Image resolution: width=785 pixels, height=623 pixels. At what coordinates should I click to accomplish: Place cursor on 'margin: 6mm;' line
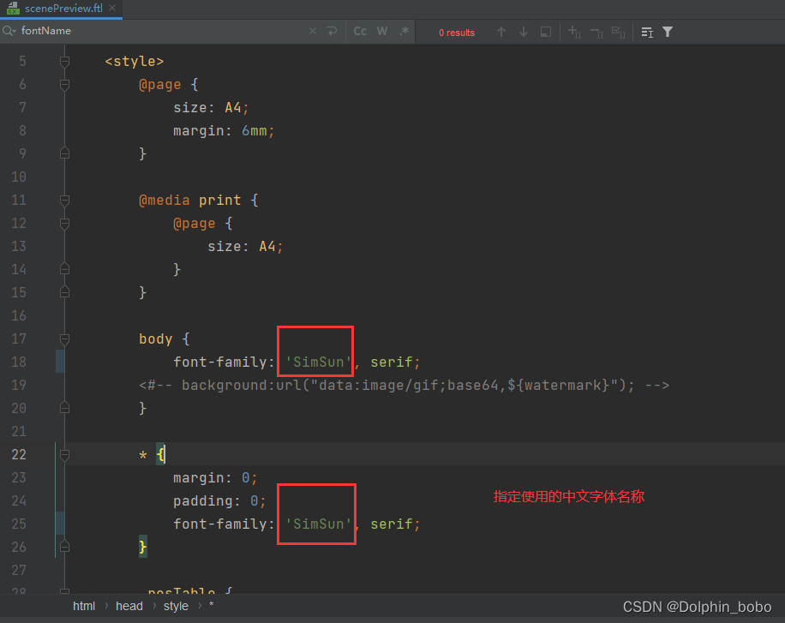224,131
